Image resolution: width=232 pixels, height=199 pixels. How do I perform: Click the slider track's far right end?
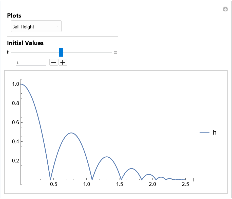tap(111, 52)
